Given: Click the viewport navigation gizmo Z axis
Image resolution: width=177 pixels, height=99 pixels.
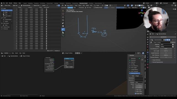Looking at the screenshot, I should [142, 10].
